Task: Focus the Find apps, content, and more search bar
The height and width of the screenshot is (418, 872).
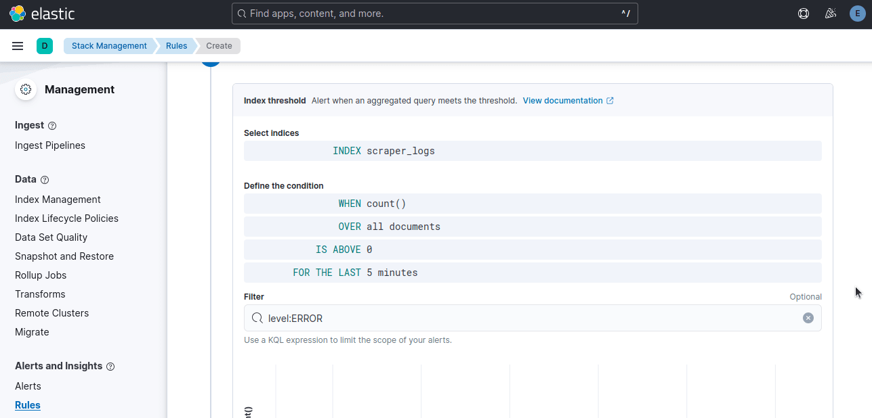Action: [435, 14]
